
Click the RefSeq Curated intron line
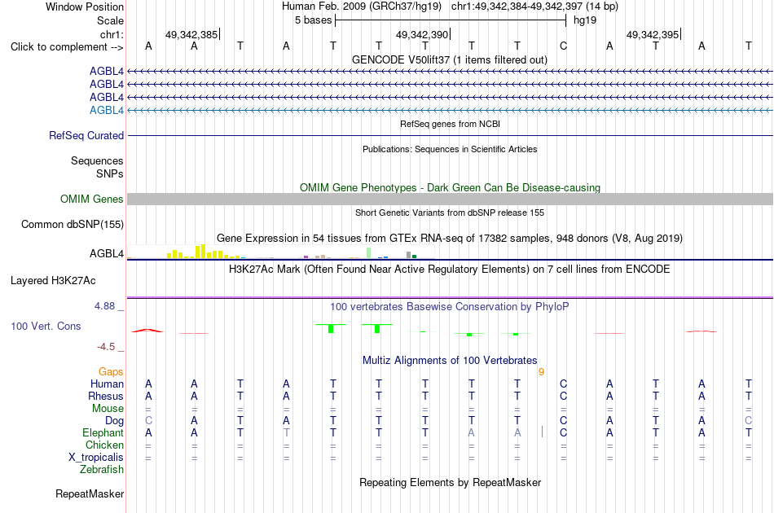coord(450,136)
